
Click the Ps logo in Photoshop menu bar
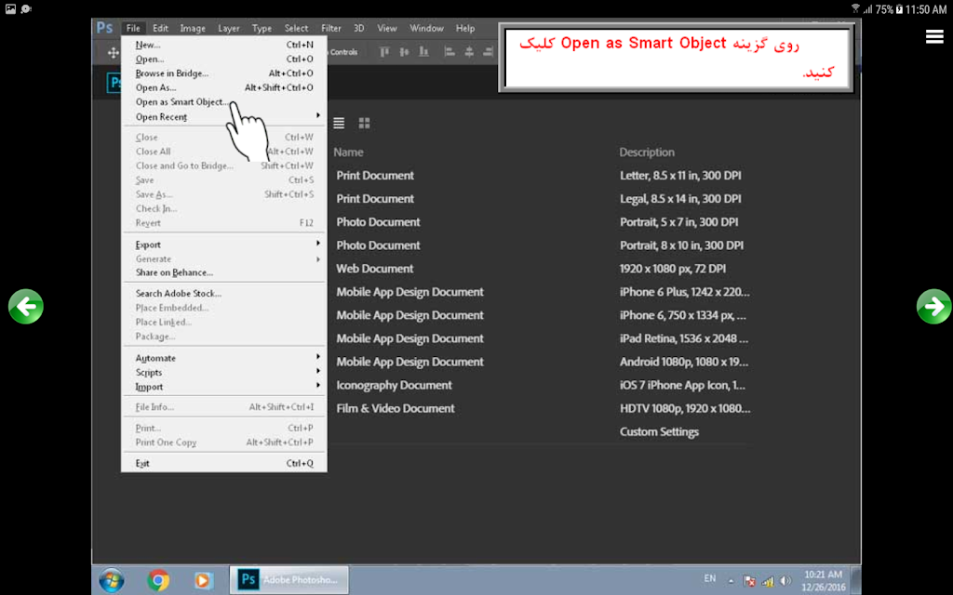tap(104, 28)
